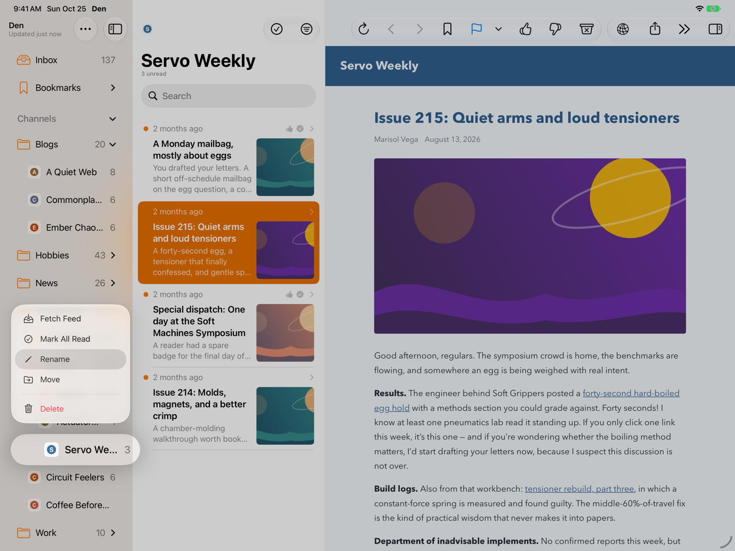
Task: Open the sidebar more options menu
Action: pos(85,29)
